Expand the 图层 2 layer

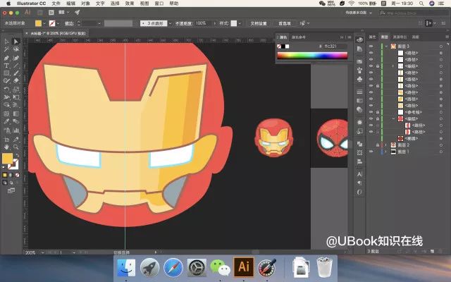coord(386,145)
